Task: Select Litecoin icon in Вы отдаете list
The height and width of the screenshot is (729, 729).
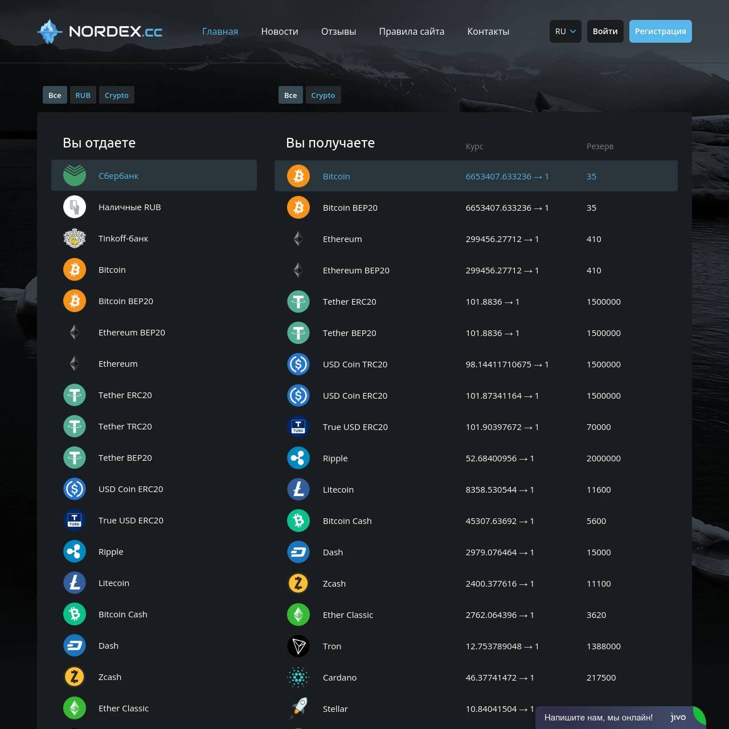Action: (x=75, y=583)
